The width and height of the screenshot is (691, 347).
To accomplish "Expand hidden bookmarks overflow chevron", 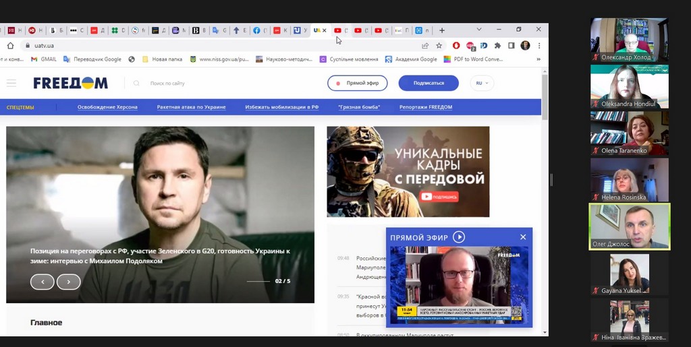I will [538, 59].
